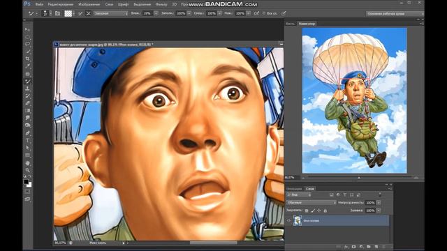Switch to the Кисть panel tab
The width and height of the screenshot is (447, 251).
[x=291, y=24]
